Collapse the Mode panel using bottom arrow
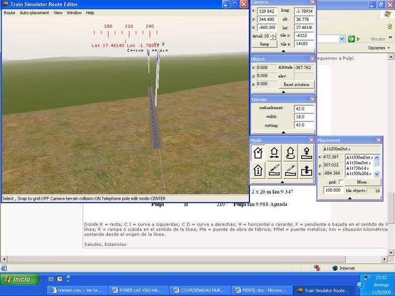The image size is (395, 296). click(283, 182)
